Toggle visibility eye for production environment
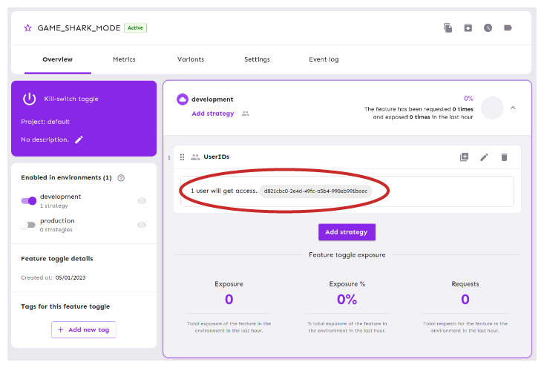Screen dimensions: 544x368 pos(142,225)
